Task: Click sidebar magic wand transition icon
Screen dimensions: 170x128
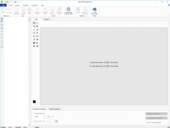Action: pyautogui.click(x=2, y=41)
